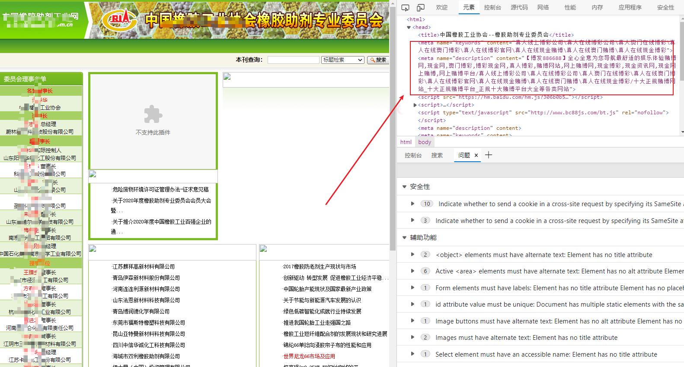Click the 本刊查询 search input field
Image resolution: width=684 pixels, height=367 pixels.
[293, 60]
